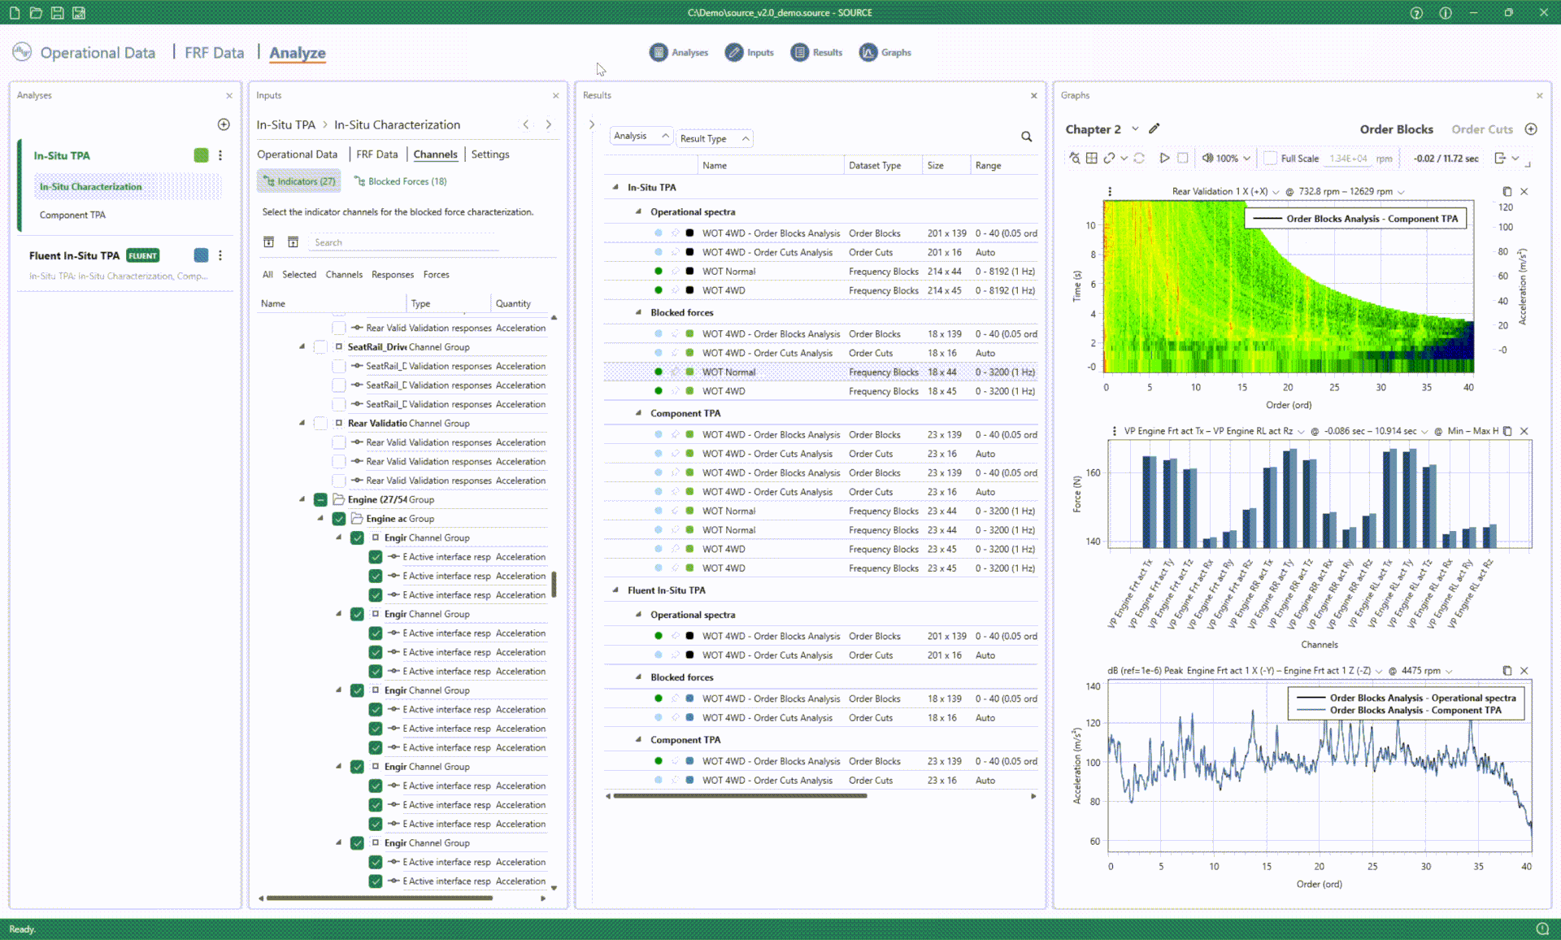Open the search icon in Results panel

tap(1027, 137)
